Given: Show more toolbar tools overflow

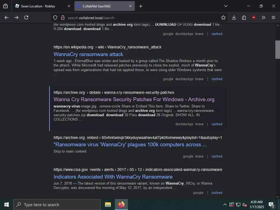Looking at the screenshot, I should (263, 17).
